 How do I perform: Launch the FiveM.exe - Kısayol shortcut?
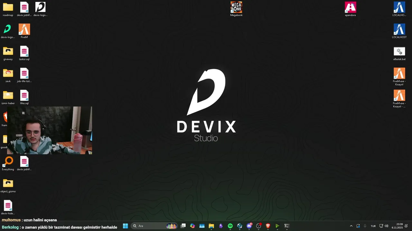[399, 77]
